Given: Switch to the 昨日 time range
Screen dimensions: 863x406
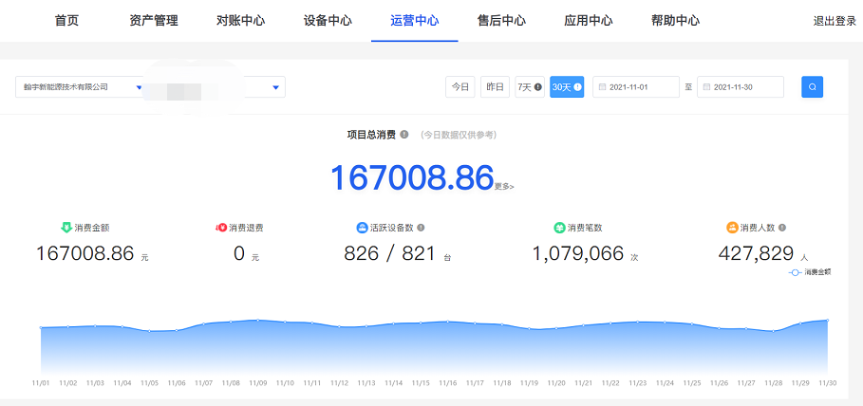Looking at the screenshot, I should (495, 86).
